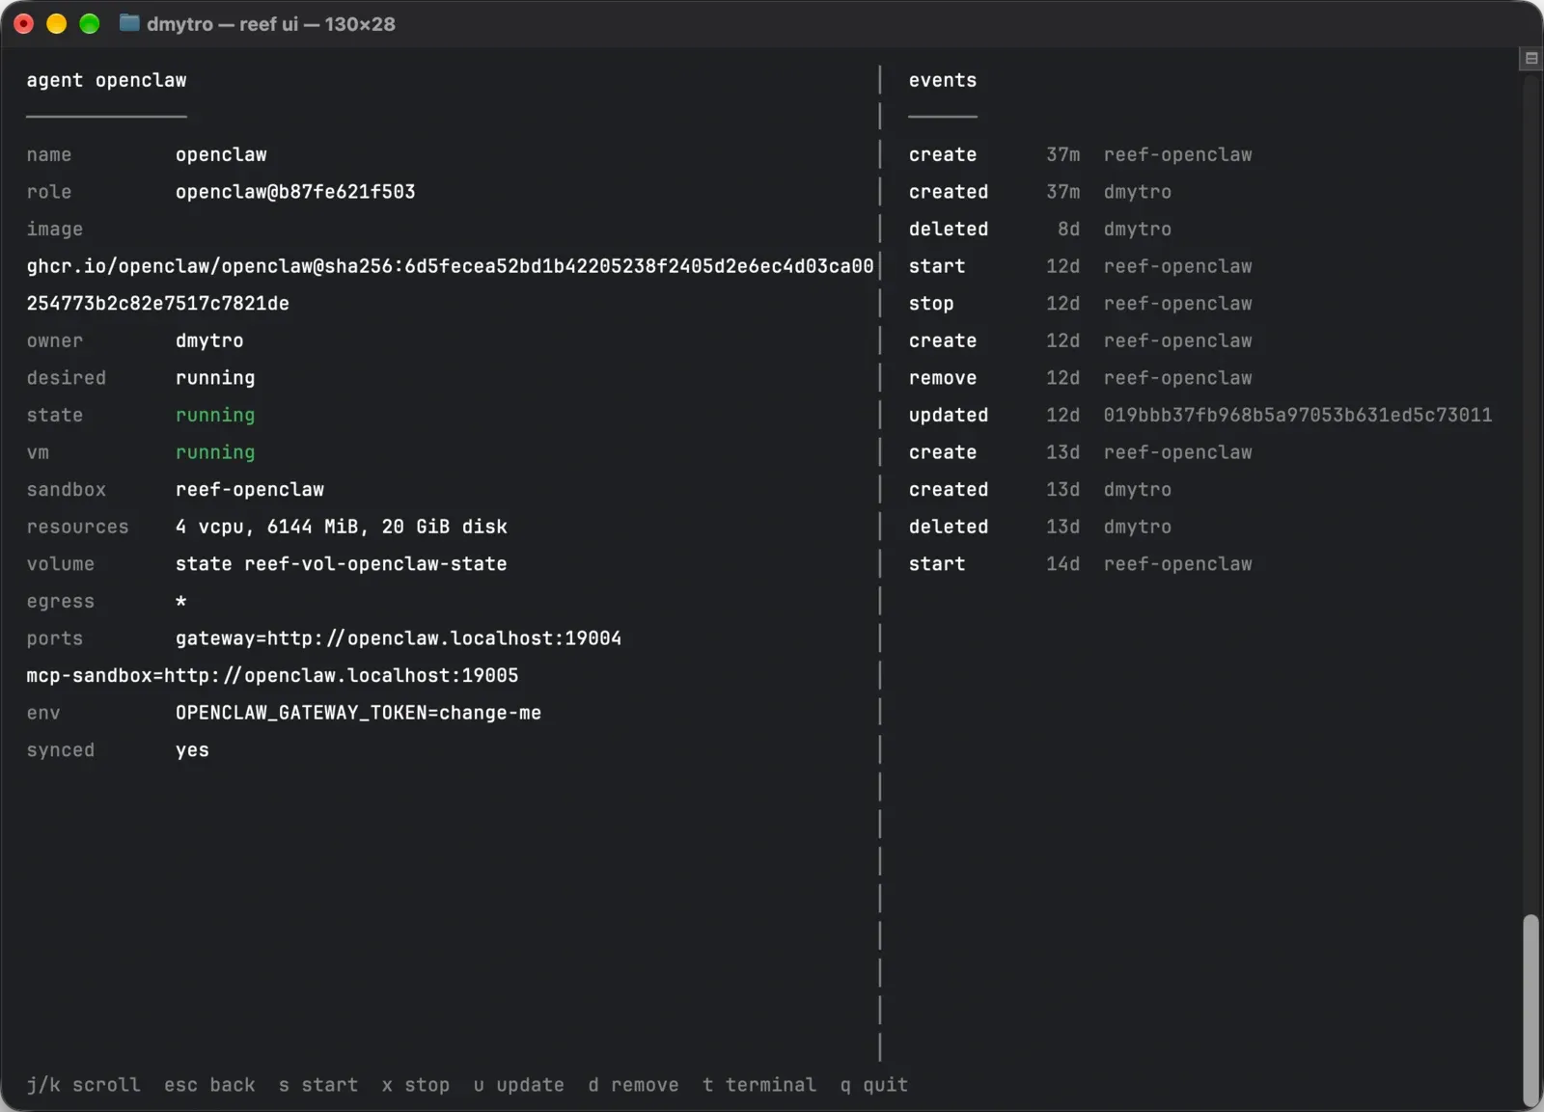Click the 'create 13d reef-openclaw' event

pyautogui.click(x=1081, y=452)
